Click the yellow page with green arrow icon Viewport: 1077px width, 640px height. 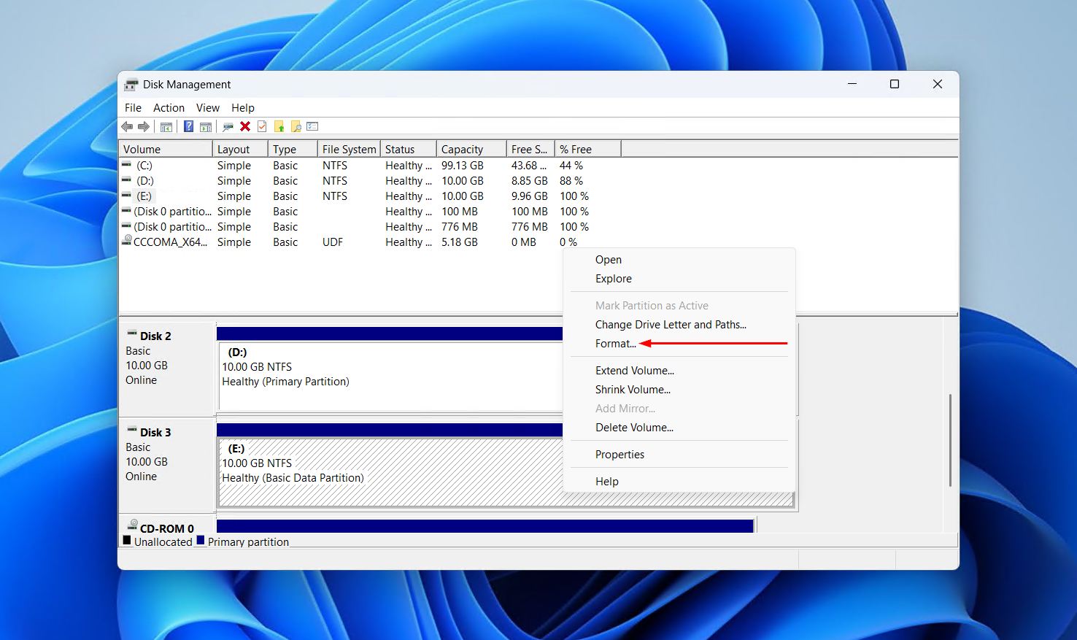click(x=279, y=127)
